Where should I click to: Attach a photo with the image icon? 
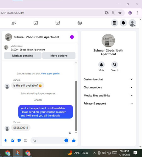tap(13, 140)
